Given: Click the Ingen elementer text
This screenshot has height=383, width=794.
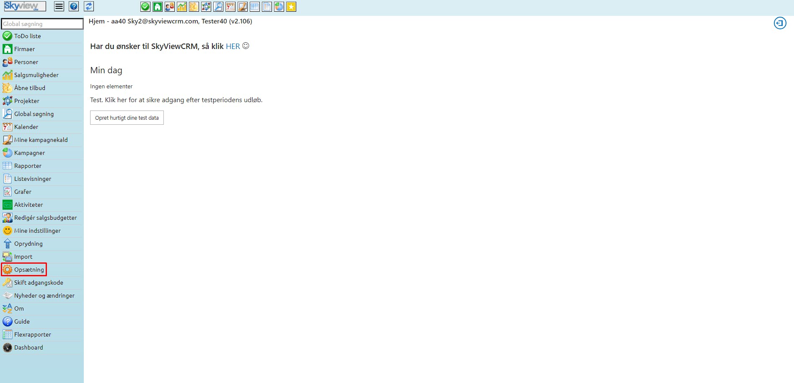Looking at the screenshot, I should pos(111,86).
